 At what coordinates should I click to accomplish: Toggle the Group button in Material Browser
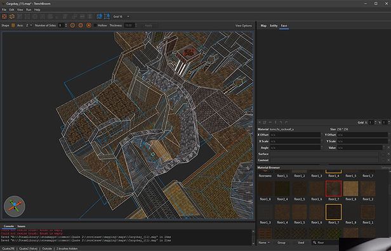click(281, 242)
